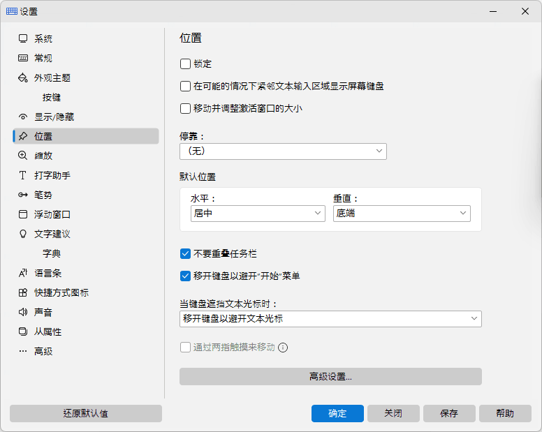Viewport: 542px width, 432px height.
Task: Uncheck 不要重叠任务栏 option
Action: (185, 254)
